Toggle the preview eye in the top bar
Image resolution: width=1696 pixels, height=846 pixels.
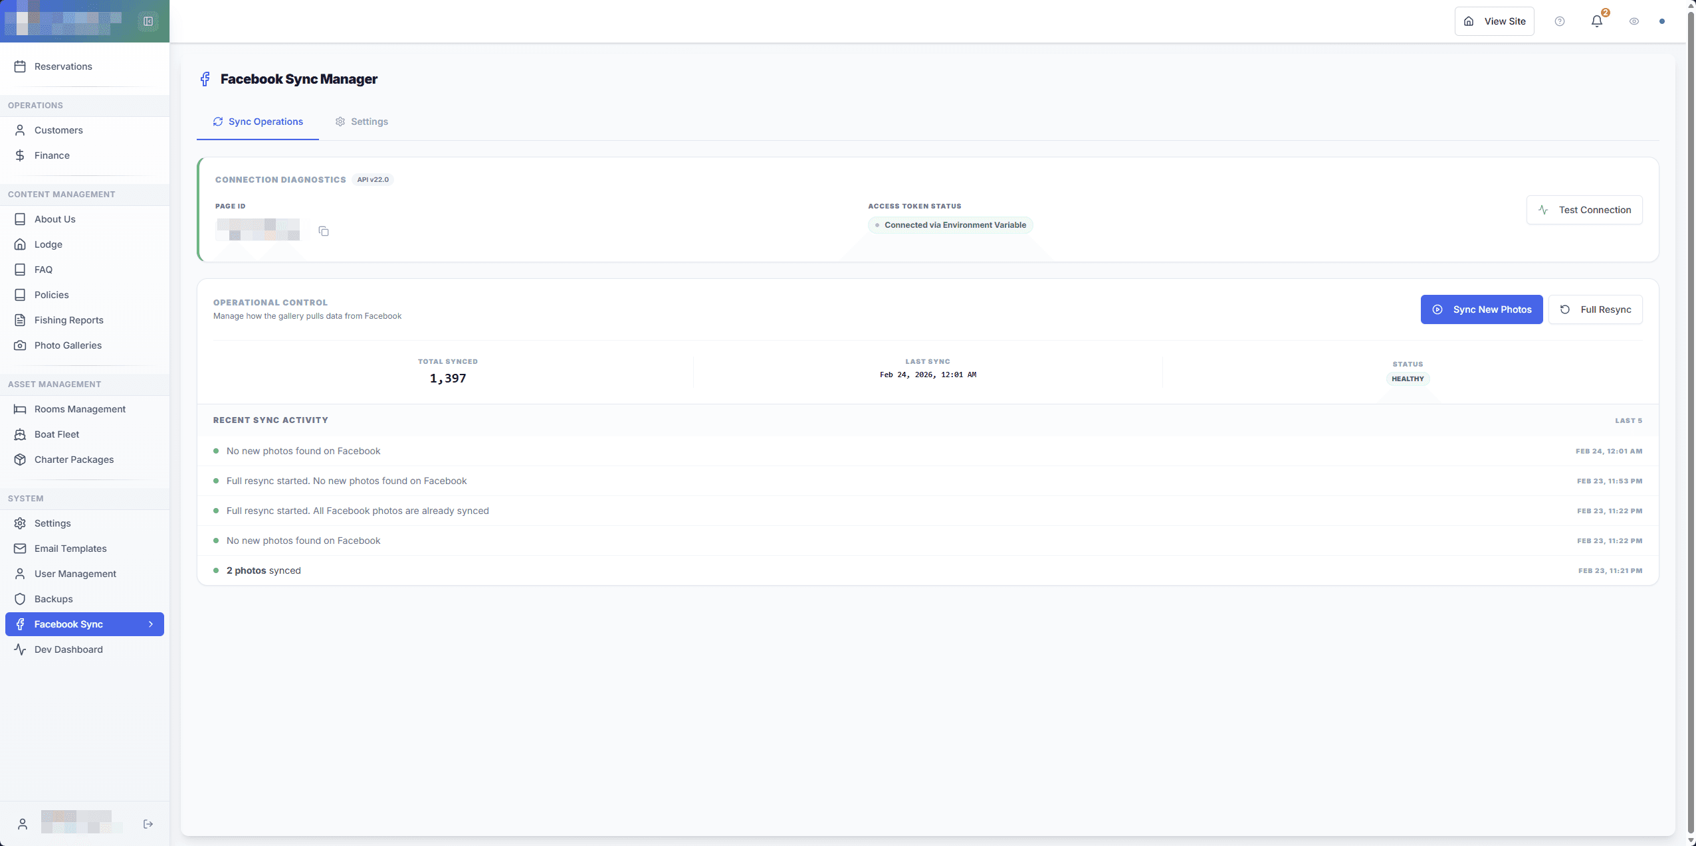click(1633, 21)
